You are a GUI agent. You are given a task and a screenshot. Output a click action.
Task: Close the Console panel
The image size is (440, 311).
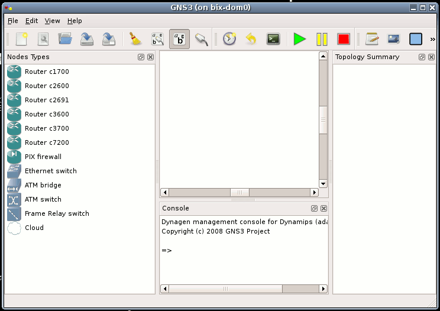324,208
